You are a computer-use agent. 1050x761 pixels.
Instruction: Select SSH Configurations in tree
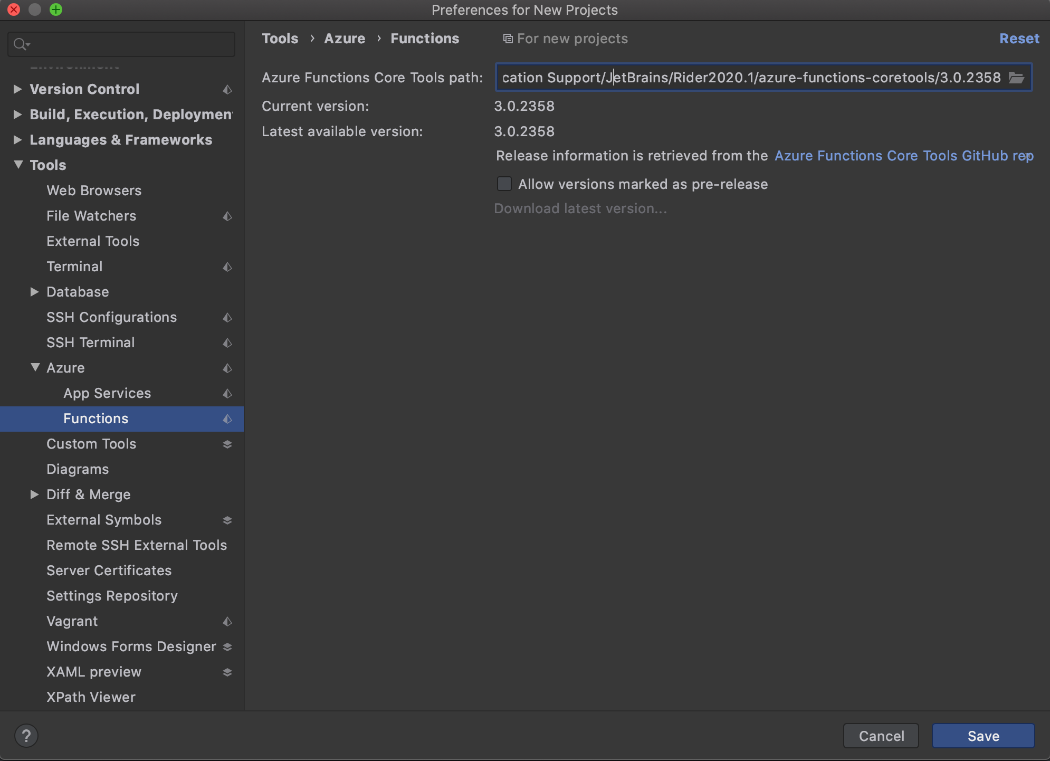[111, 317]
